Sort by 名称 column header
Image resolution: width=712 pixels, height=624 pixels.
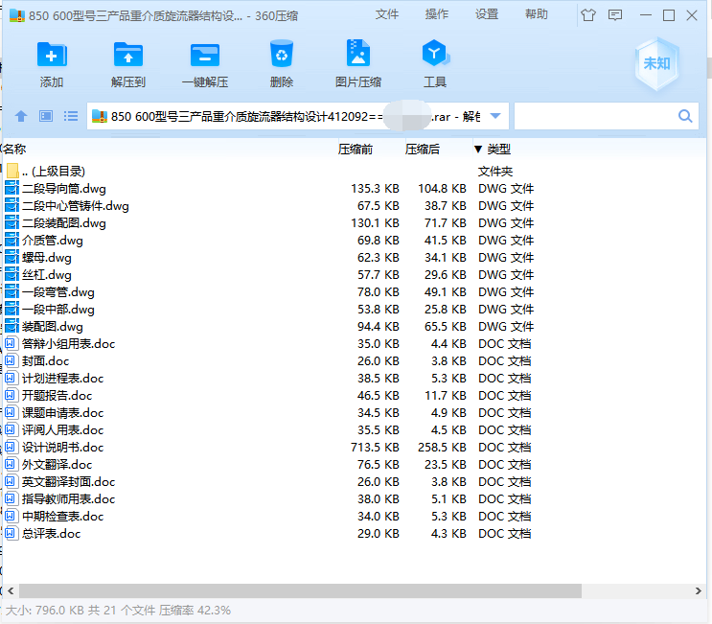(14, 149)
